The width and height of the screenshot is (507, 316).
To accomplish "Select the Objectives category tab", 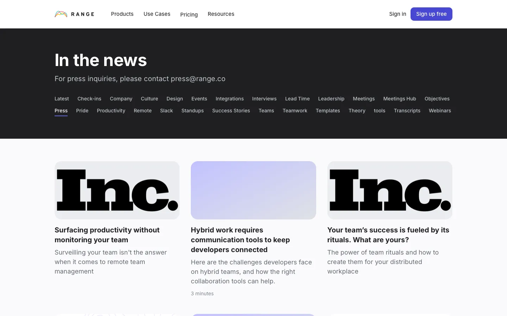I will (x=437, y=99).
